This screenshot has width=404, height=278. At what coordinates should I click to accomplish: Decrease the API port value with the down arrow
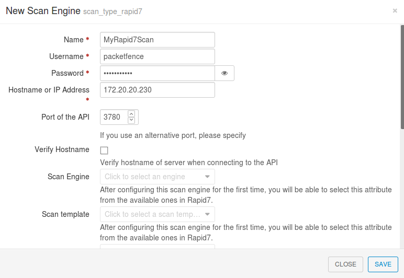[x=131, y=120]
